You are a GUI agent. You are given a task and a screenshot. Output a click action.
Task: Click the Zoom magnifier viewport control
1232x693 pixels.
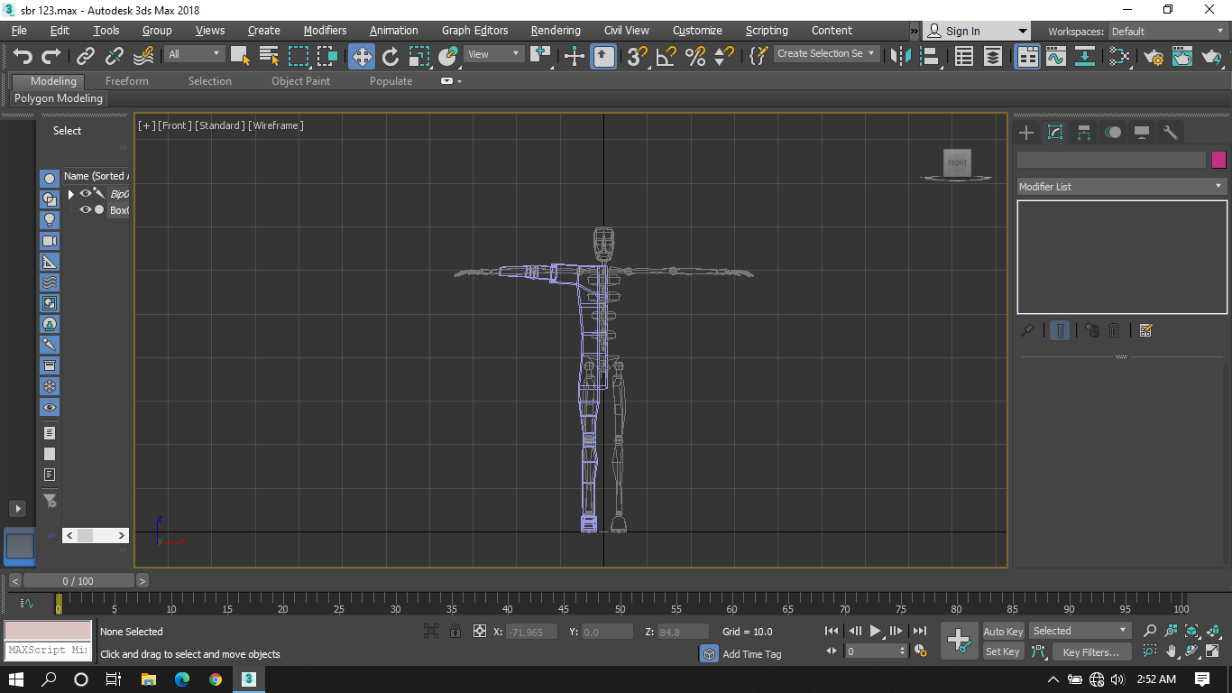coord(1150,632)
